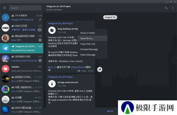Viewport: 177px width, 115px height.
Task: Open the lang-desktop.strings file icon
Action: coord(52,30)
